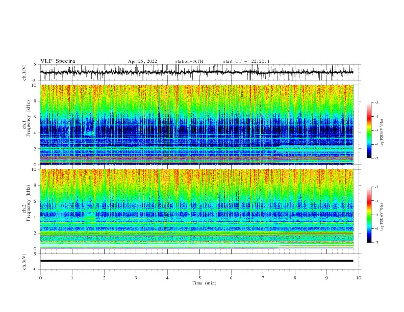
Task: Click the "6" kHz tick on ch.2 frequency axis
Action: click(36, 201)
